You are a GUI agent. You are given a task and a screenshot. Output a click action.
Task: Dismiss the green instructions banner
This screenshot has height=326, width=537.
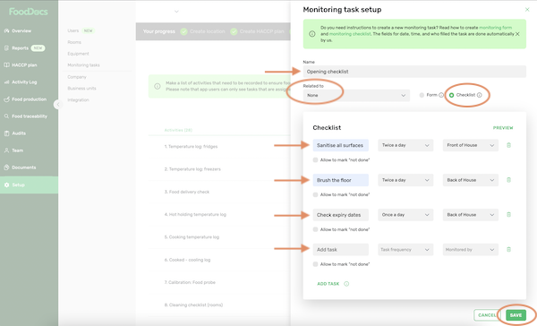(517, 34)
